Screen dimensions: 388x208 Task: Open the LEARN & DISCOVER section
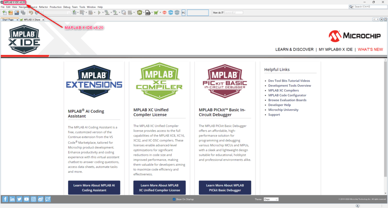click(x=294, y=50)
